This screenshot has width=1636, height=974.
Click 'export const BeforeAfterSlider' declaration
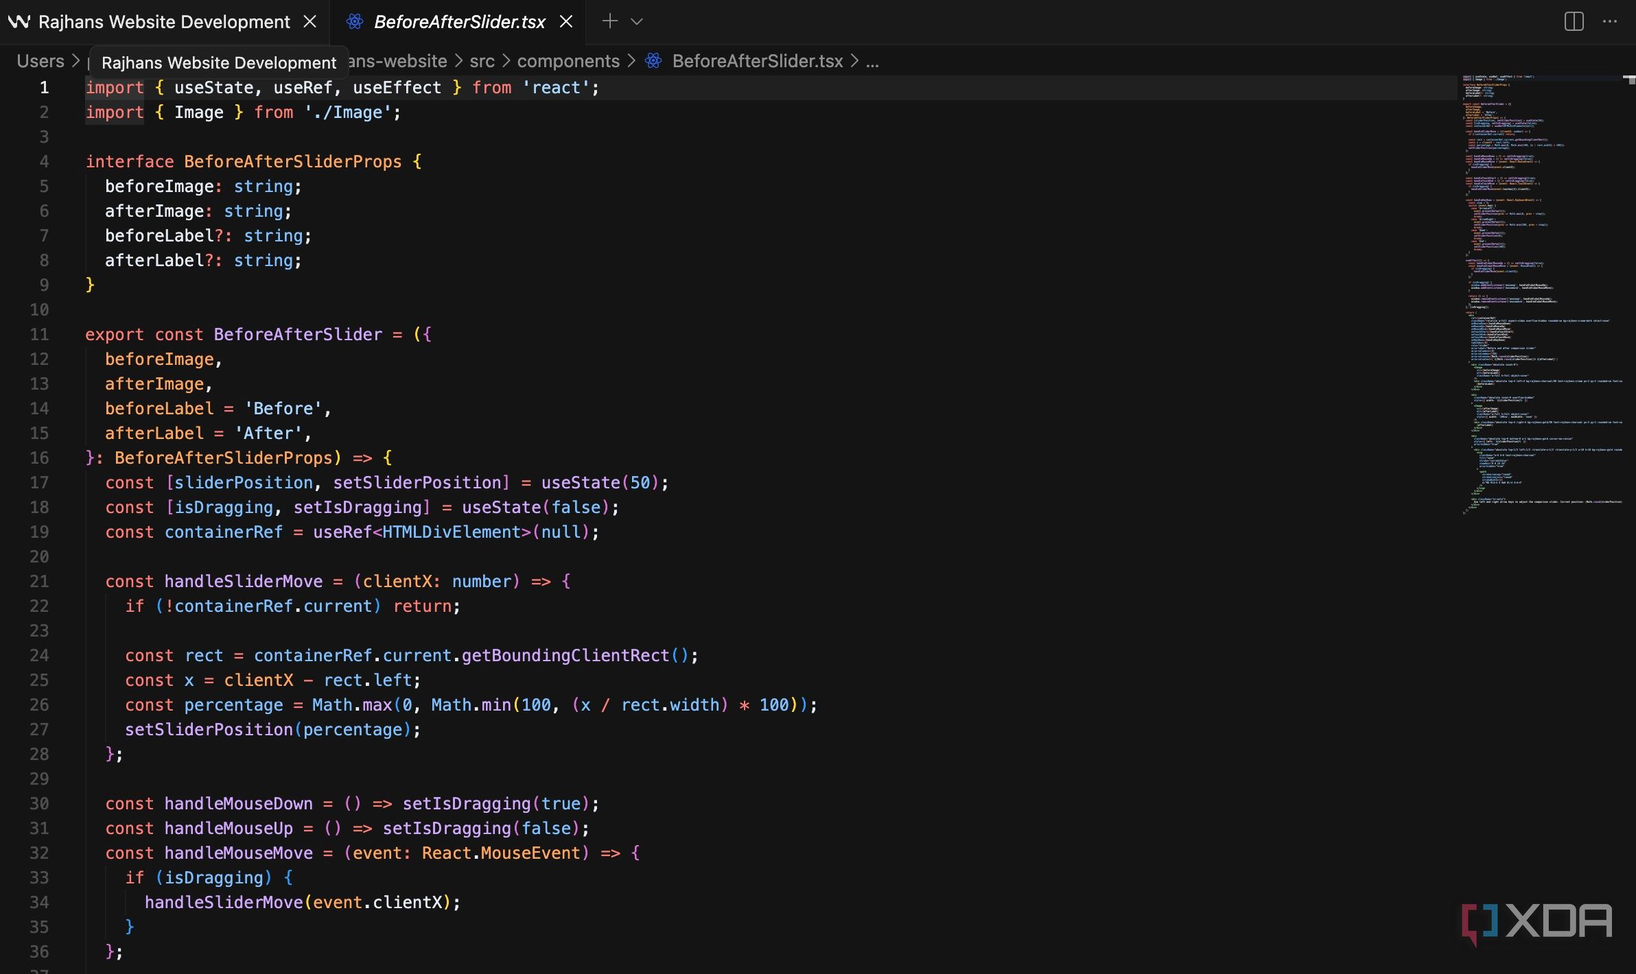pos(233,334)
